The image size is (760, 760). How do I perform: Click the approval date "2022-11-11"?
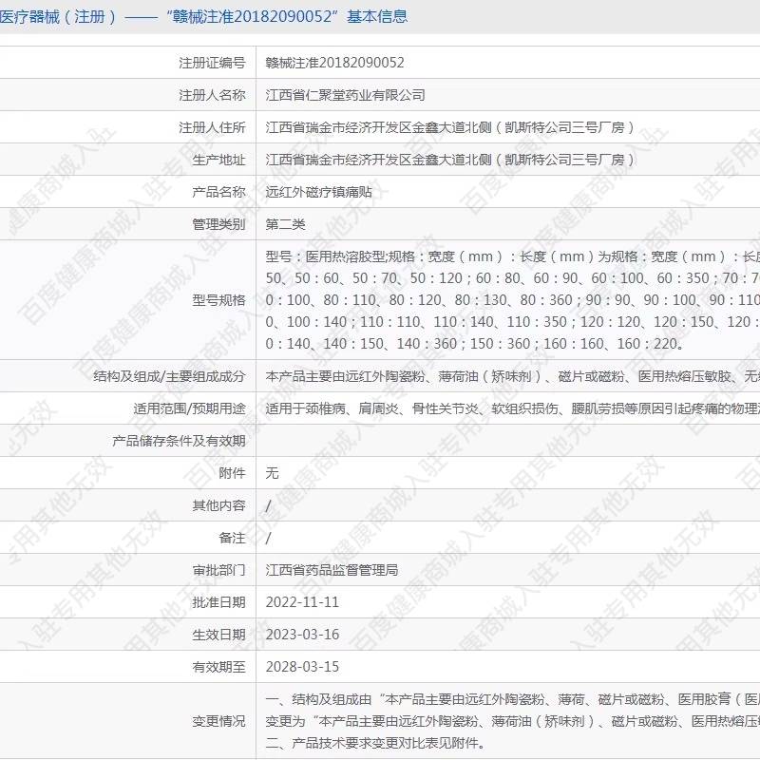click(x=302, y=602)
